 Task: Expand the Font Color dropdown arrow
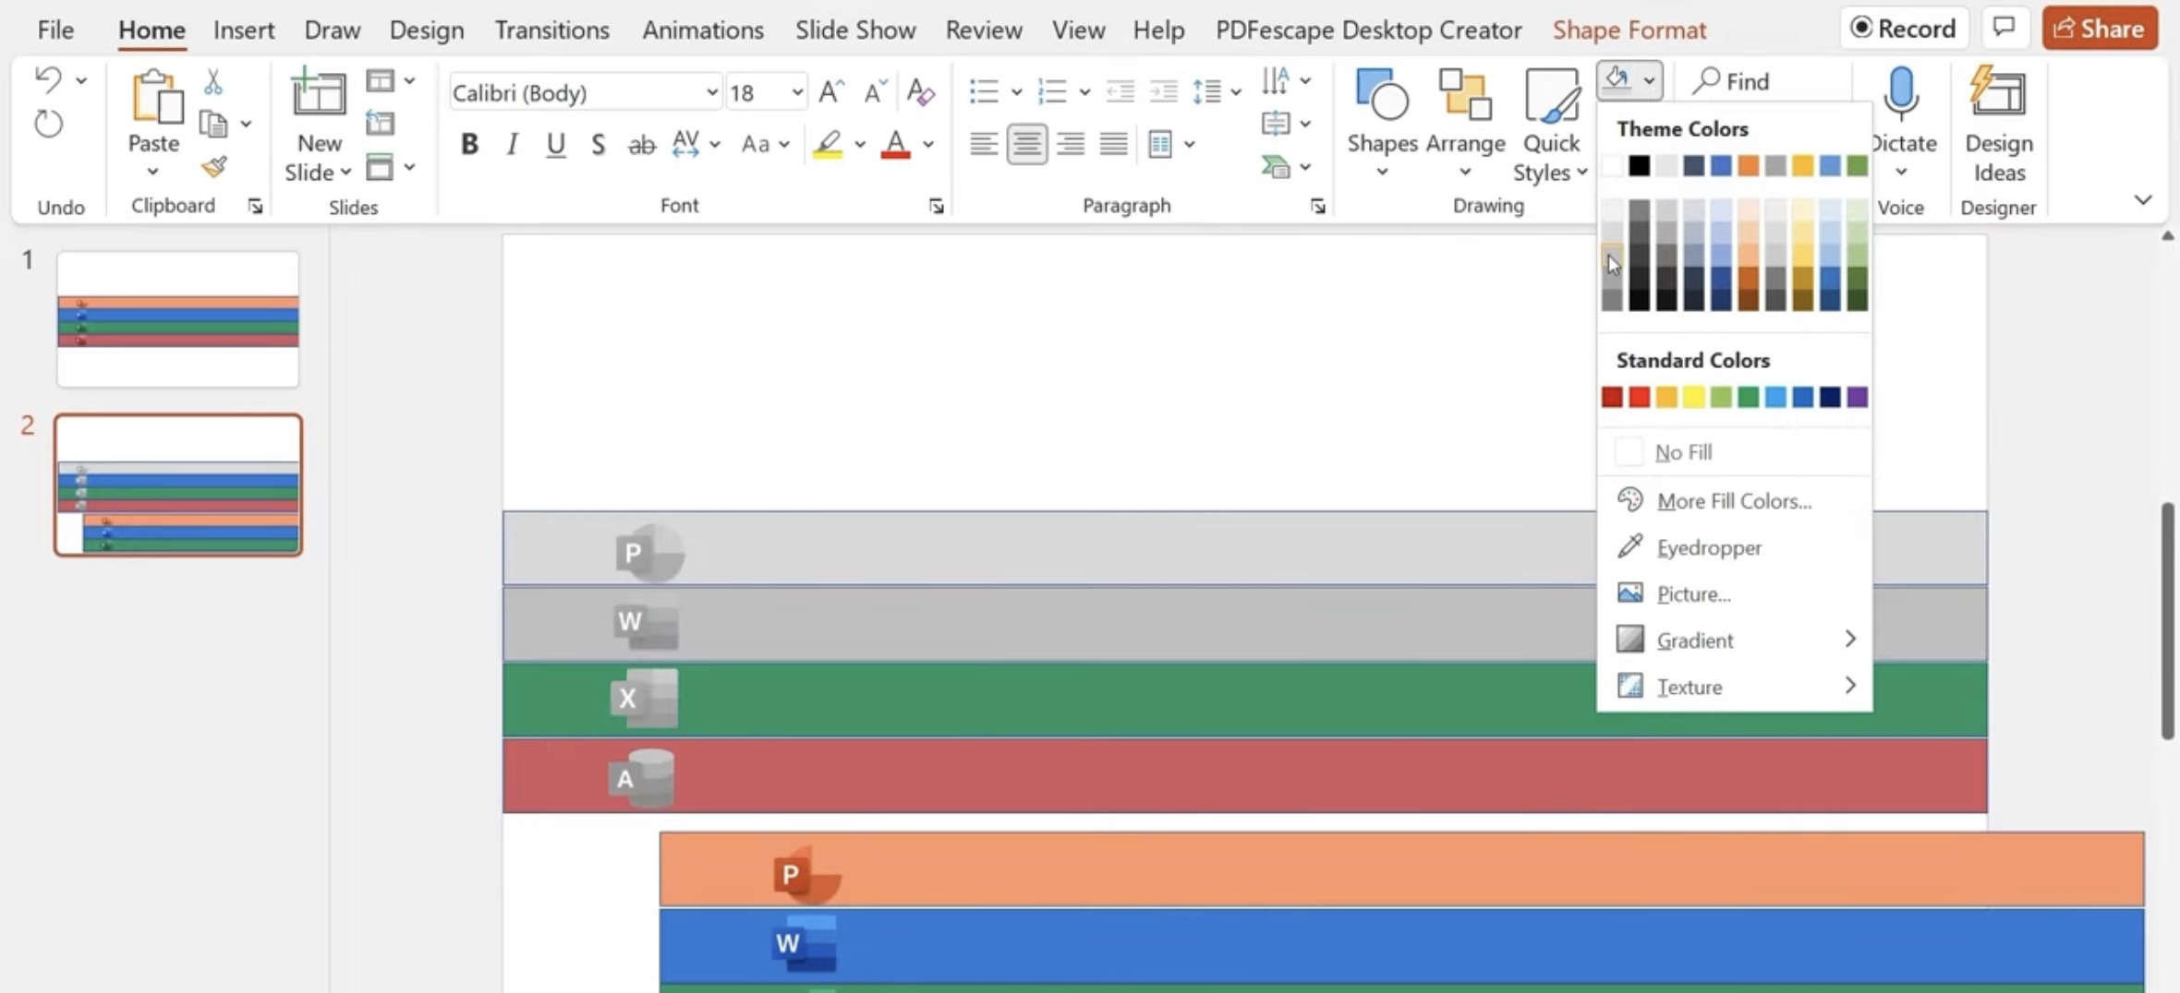(x=928, y=144)
